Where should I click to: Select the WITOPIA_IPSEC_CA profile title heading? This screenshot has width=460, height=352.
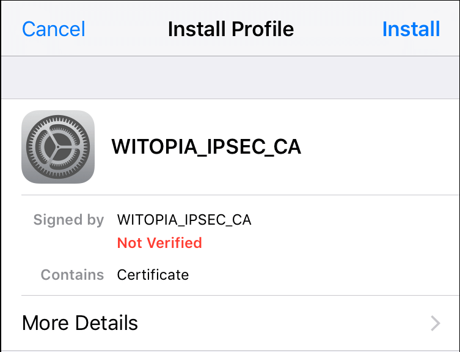point(206,147)
